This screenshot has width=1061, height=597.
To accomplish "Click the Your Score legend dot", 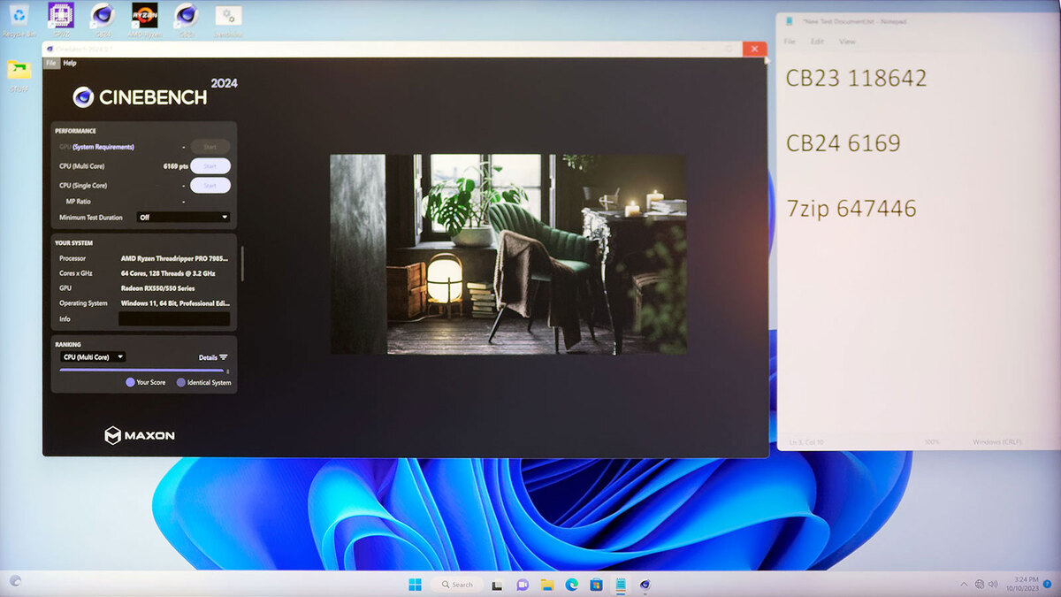I will point(130,383).
